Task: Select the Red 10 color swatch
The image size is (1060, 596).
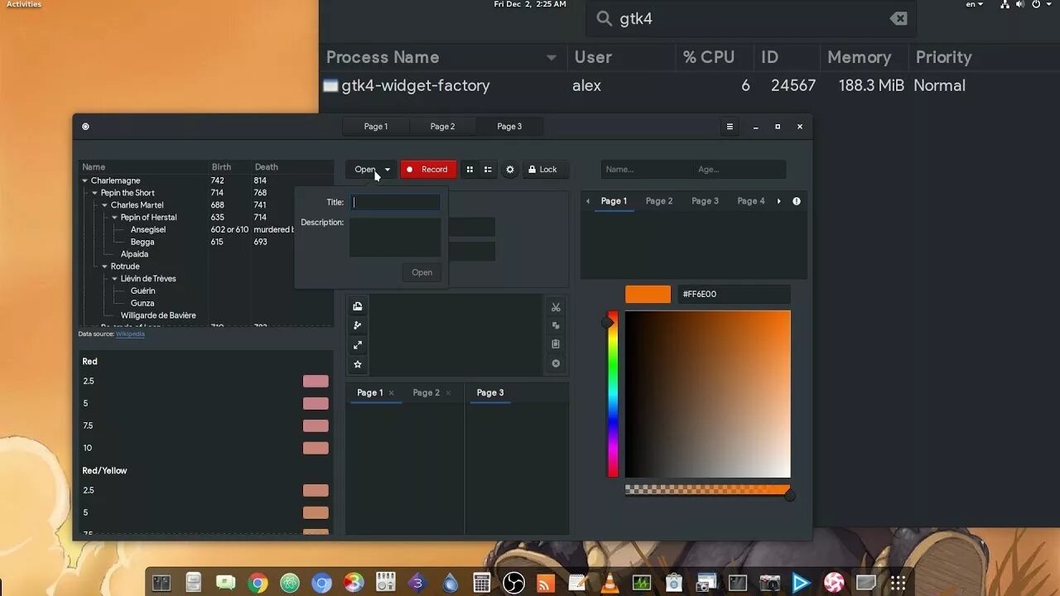Action: coord(316,449)
